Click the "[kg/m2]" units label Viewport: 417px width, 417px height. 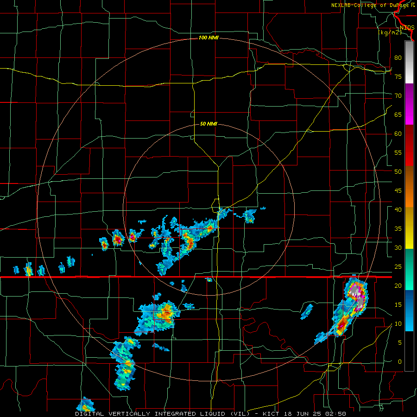coord(390,32)
